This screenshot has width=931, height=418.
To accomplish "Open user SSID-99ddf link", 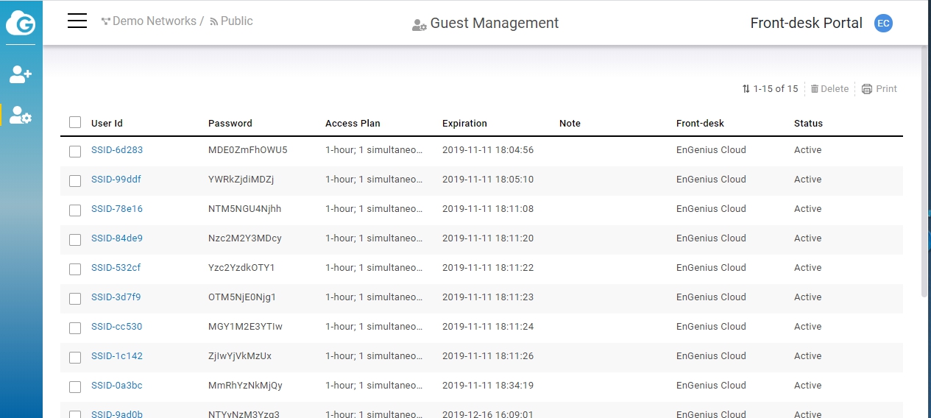I will (x=116, y=180).
